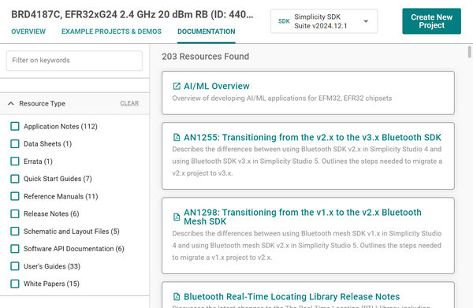Viewport: 473px width, 308px height.
Task: Click the PDF icon beside Bluetooth Real-Time Locating
Action: (177, 297)
